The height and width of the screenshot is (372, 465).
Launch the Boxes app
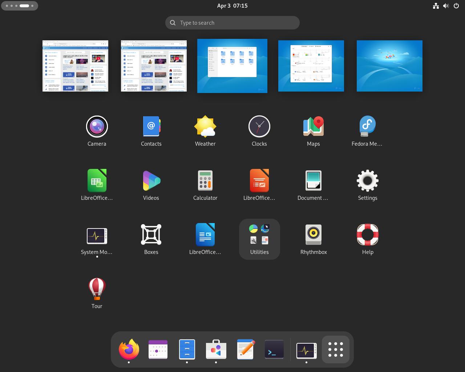[x=151, y=239]
